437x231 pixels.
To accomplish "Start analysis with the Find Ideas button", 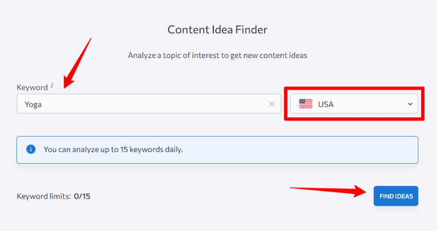I will click(396, 196).
